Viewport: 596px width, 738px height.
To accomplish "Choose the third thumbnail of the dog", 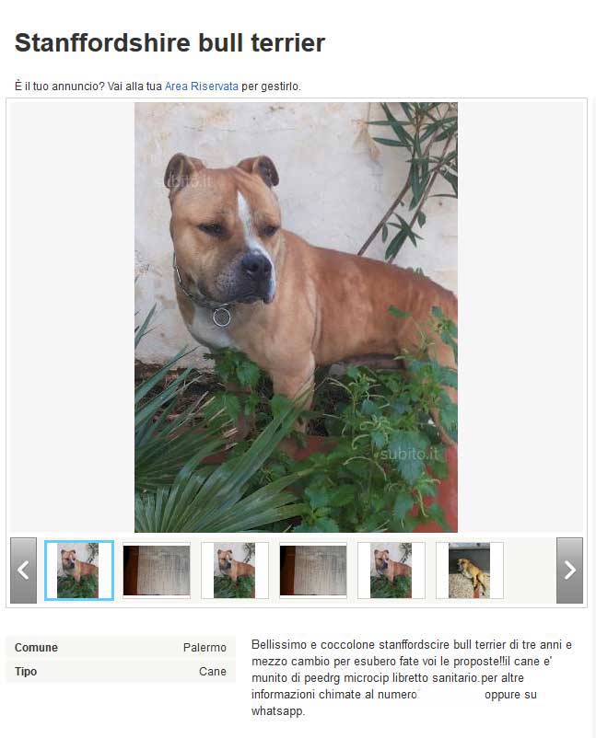I will 235,570.
